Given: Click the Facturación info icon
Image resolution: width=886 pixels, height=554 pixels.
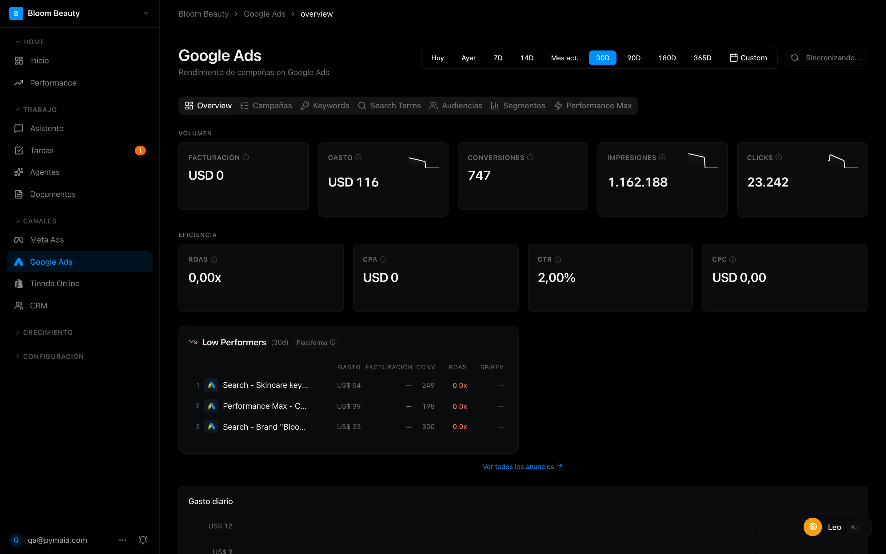Looking at the screenshot, I should [x=246, y=158].
